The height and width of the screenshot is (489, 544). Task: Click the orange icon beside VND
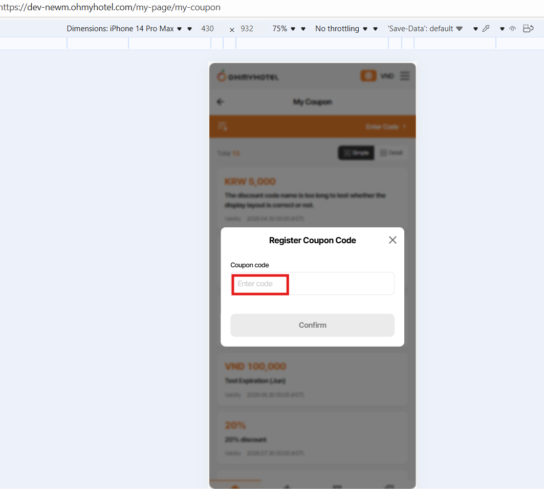tap(368, 76)
